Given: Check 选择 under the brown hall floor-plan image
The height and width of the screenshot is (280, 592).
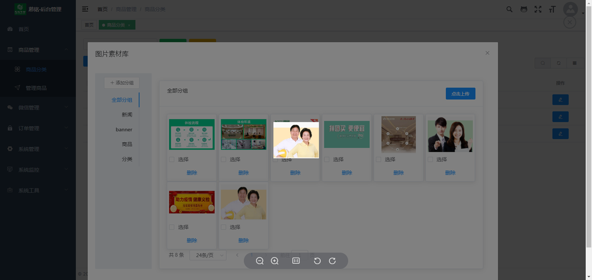Looking at the screenshot, I should tap(379, 160).
